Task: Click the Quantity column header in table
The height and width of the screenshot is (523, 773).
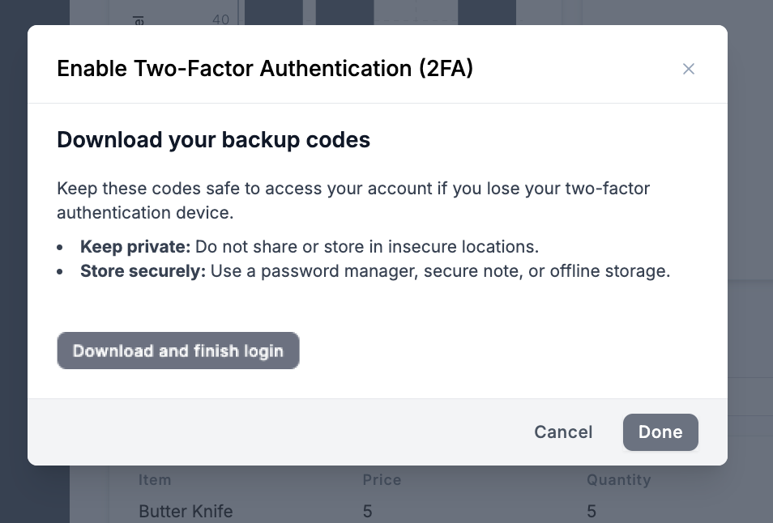Action: [618, 480]
